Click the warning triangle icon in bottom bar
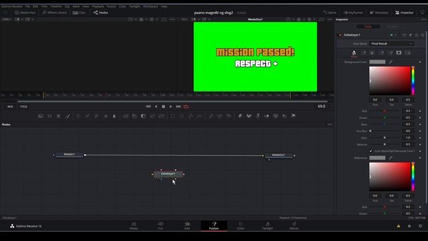This screenshot has width=428, height=241. click(399, 226)
